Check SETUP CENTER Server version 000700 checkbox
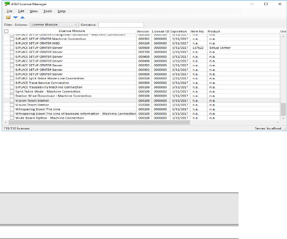This screenshot has width=287, height=239. click(12, 52)
